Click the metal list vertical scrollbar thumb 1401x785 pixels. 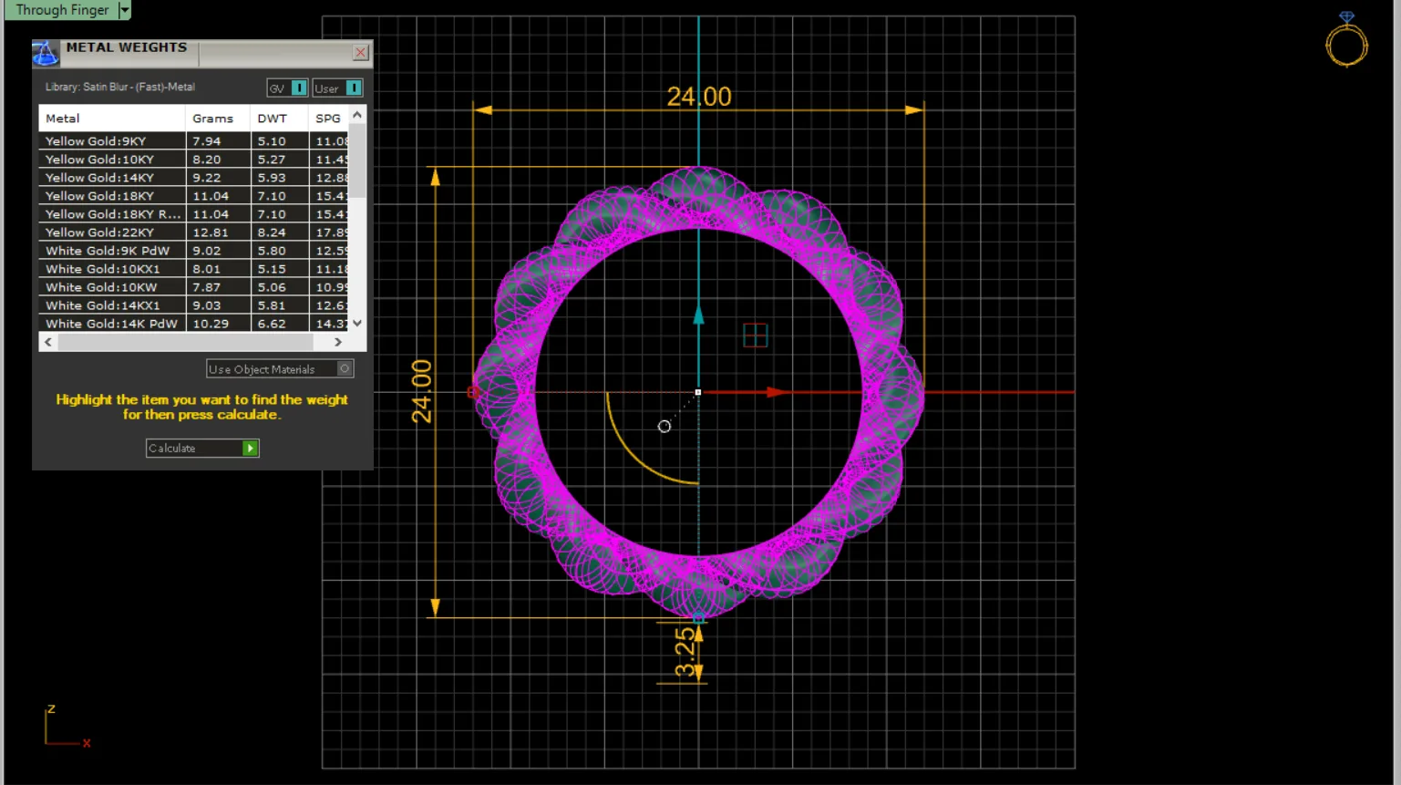pyautogui.click(x=357, y=160)
